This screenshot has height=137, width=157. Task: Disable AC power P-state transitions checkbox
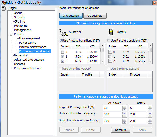coord(61,41)
